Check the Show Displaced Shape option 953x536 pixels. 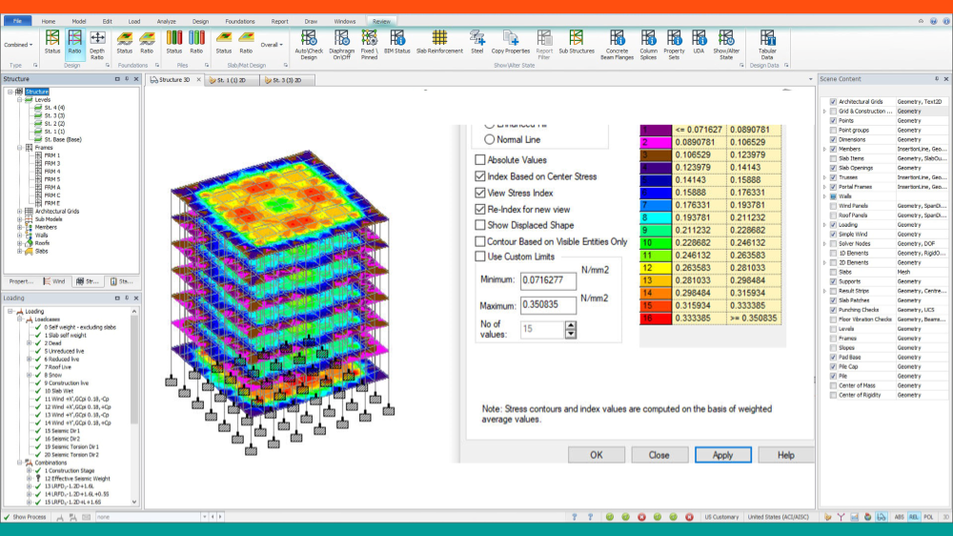(480, 225)
